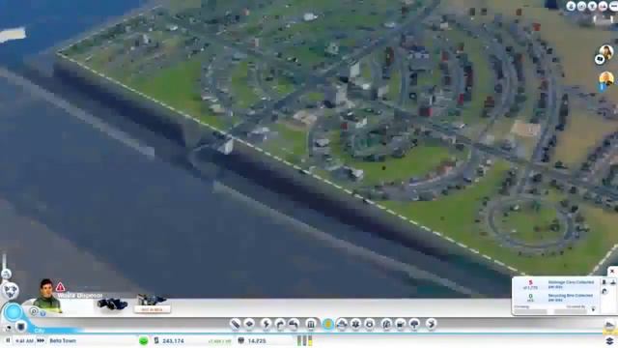The width and height of the screenshot is (618, 348).
Task: Click the shield icon near City label
Action: (21, 327)
